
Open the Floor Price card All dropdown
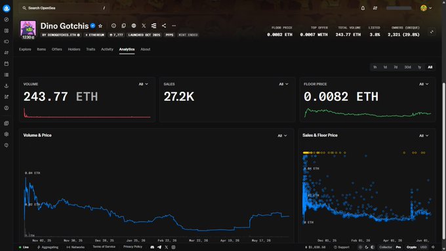(424, 84)
